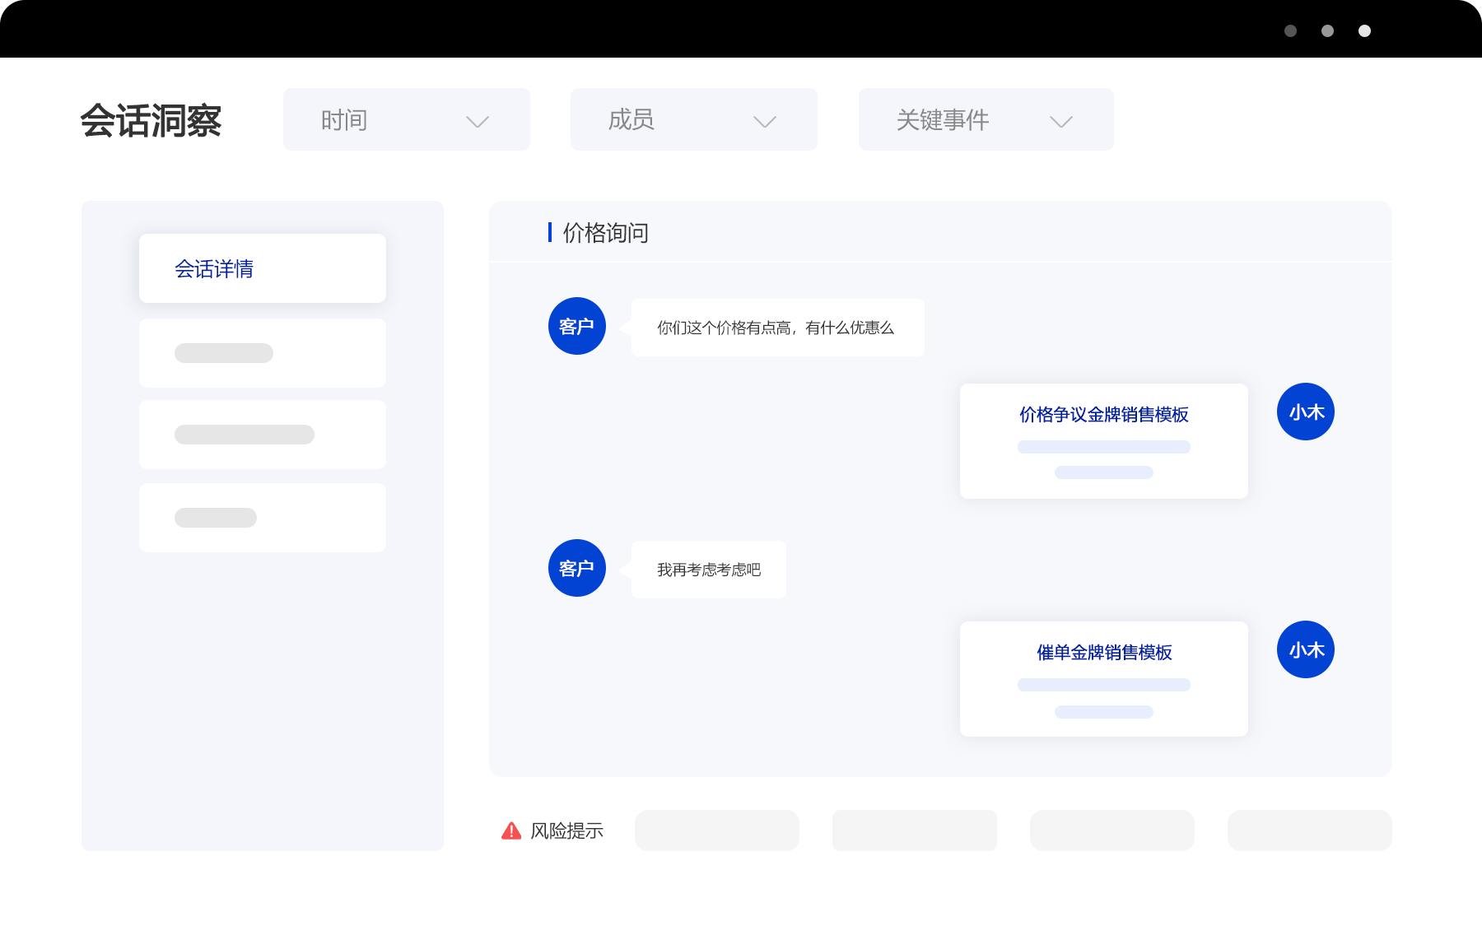
Task: Click the 价格询问 section heading
Action: (606, 233)
